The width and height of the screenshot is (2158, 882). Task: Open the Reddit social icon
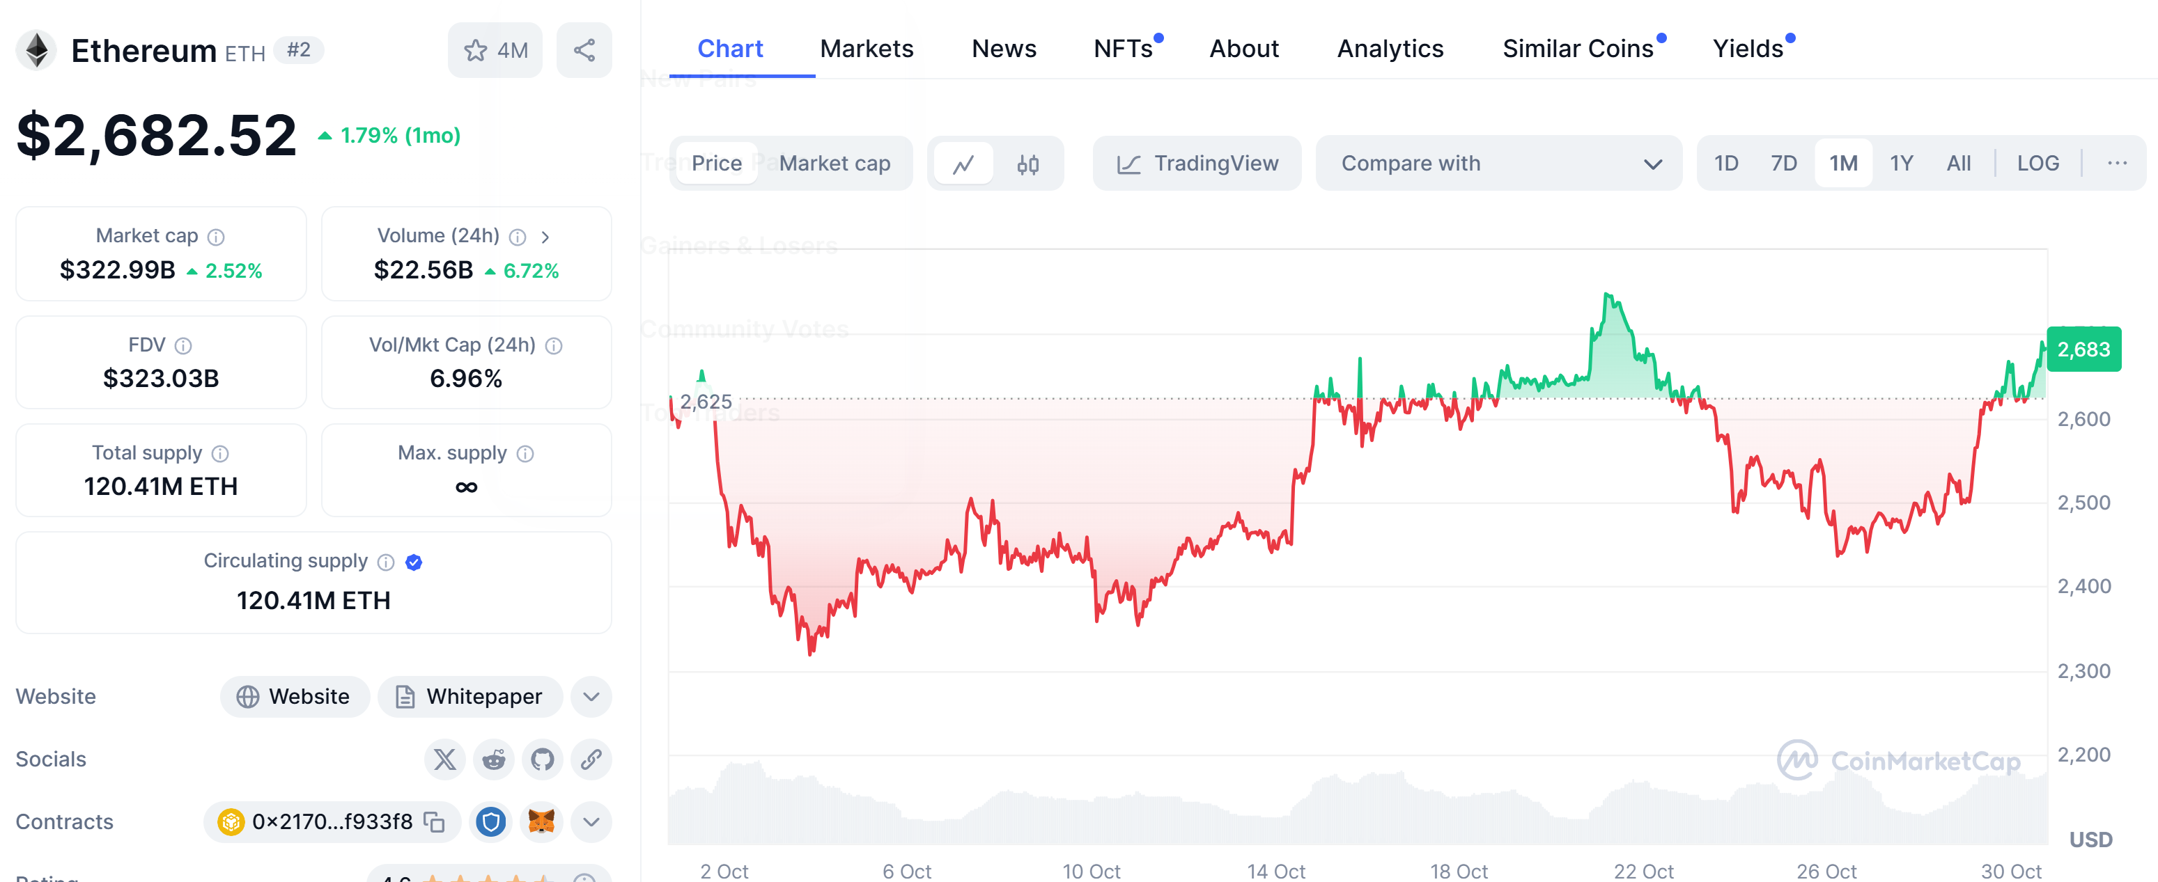click(x=493, y=759)
